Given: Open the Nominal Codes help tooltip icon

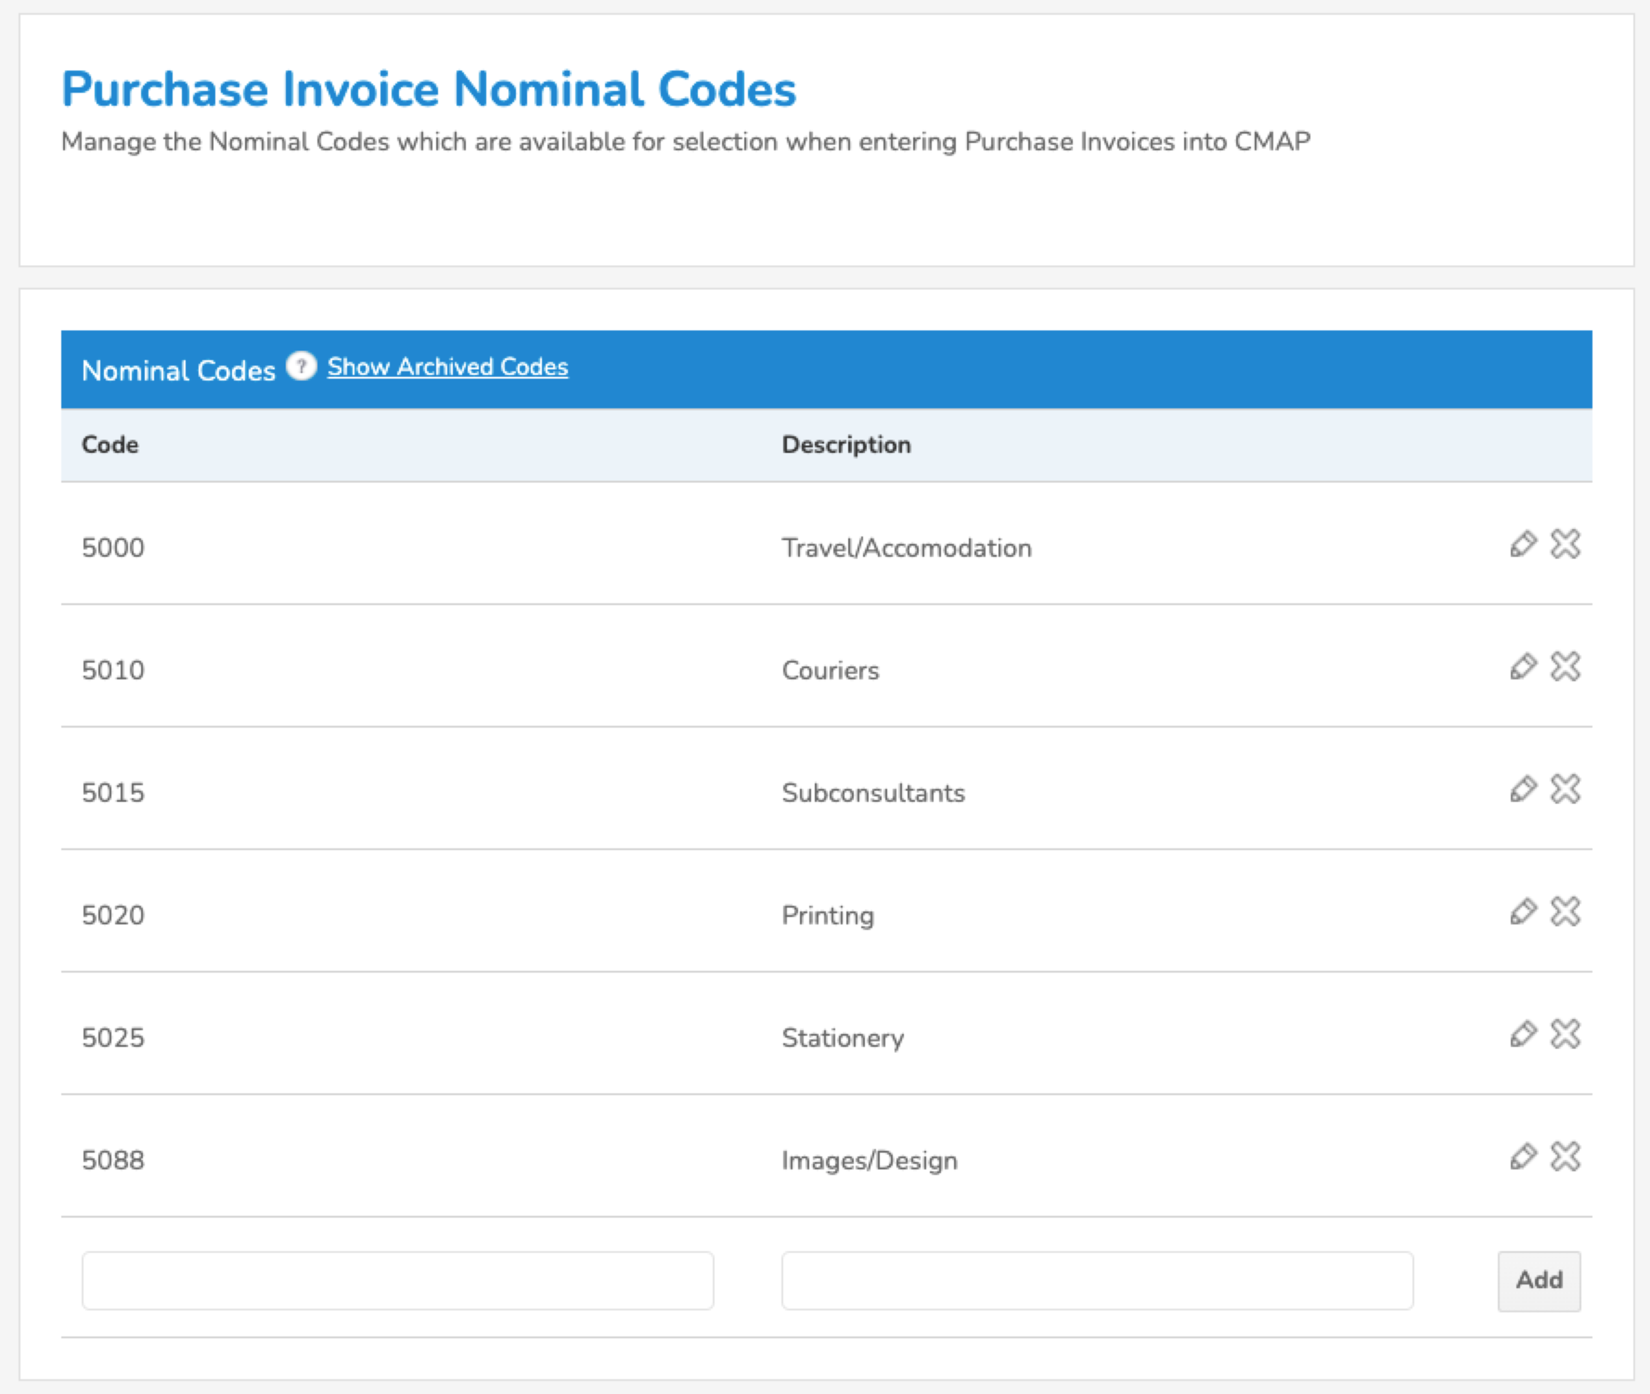Looking at the screenshot, I should (x=301, y=367).
